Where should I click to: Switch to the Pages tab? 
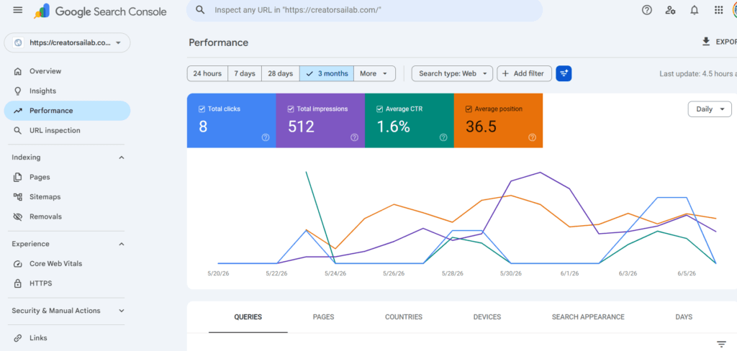[323, 317]
